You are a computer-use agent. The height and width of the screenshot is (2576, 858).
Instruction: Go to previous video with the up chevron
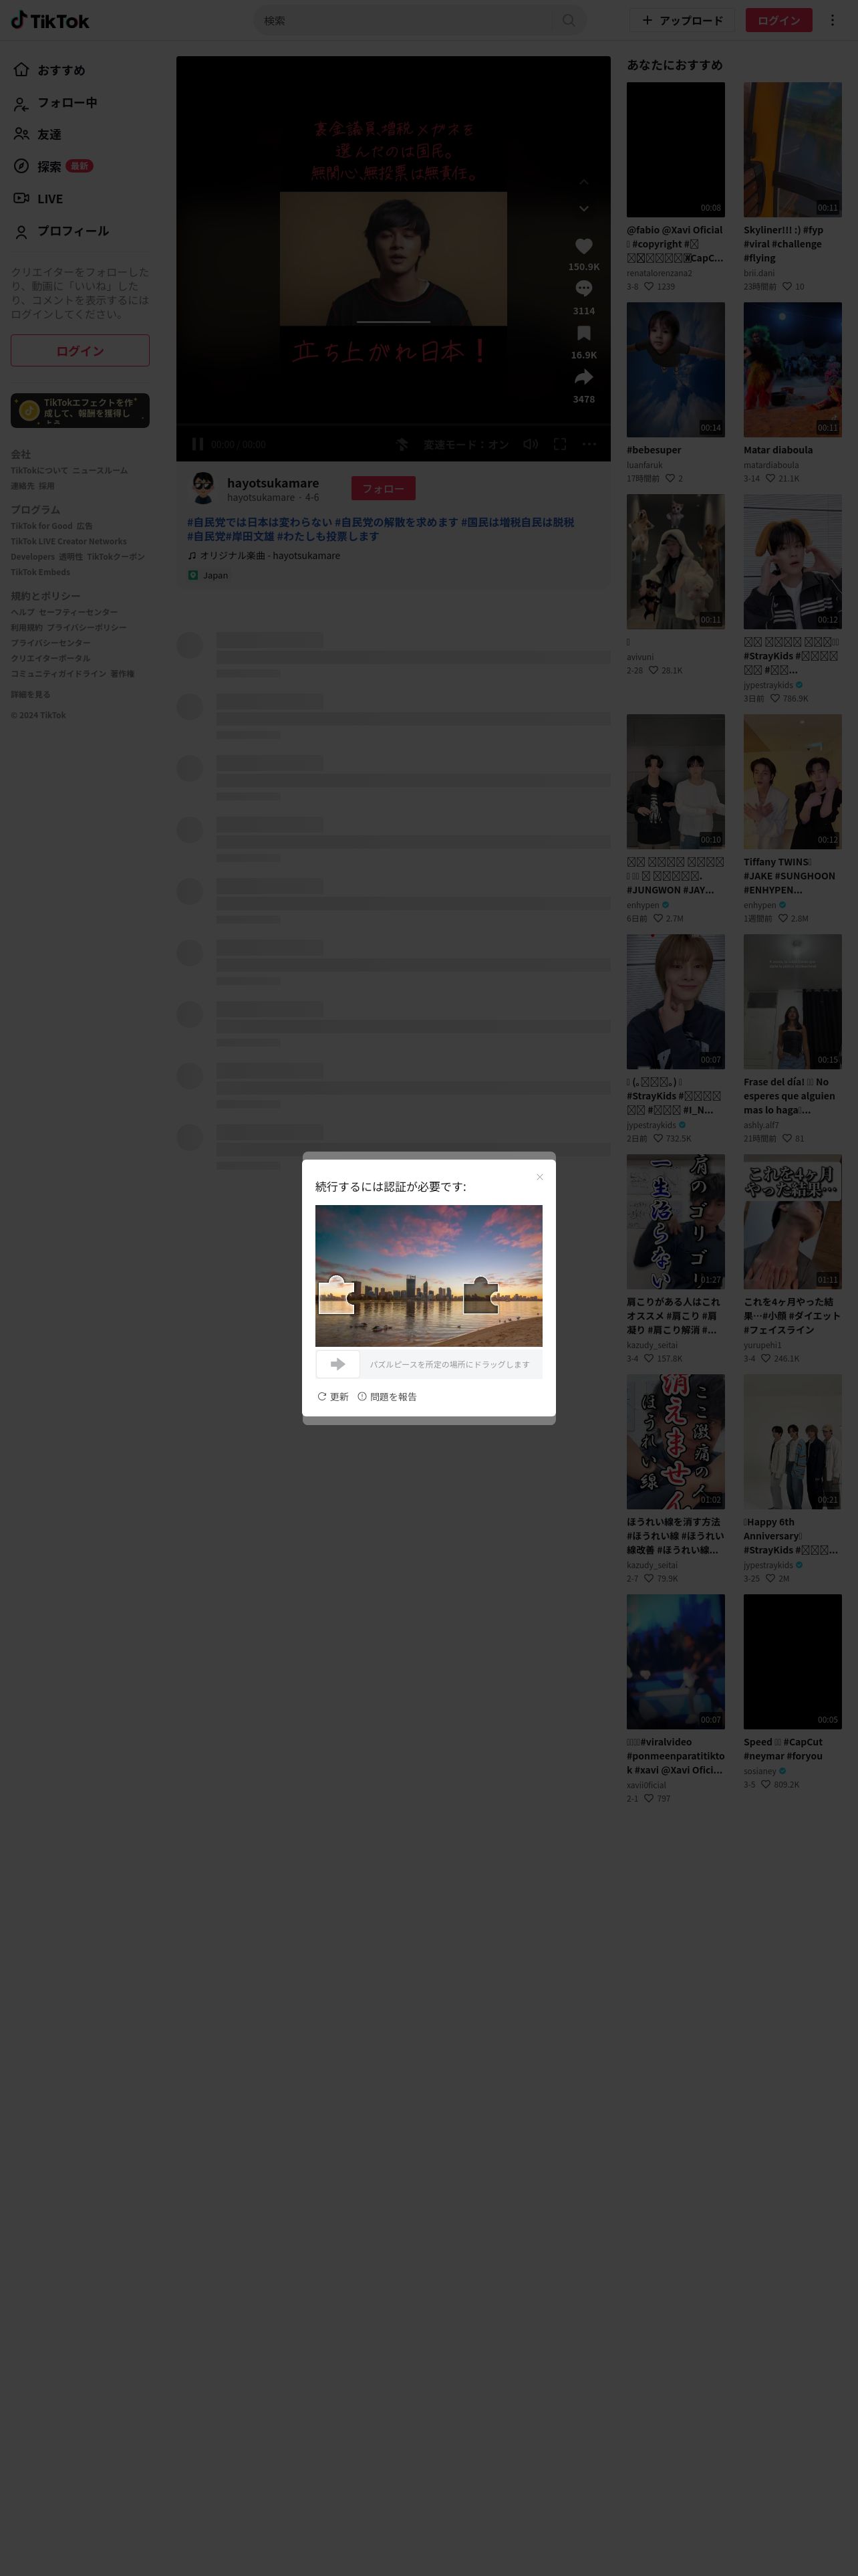(x=583, y=182)
